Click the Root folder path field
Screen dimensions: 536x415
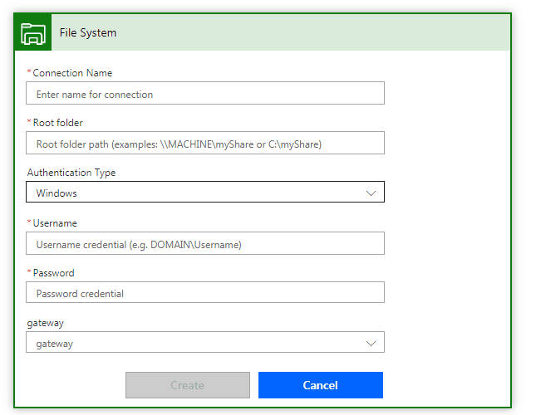point(205,144)
